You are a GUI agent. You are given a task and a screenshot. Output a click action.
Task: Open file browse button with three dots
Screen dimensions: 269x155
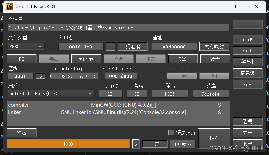coord(247,24)
